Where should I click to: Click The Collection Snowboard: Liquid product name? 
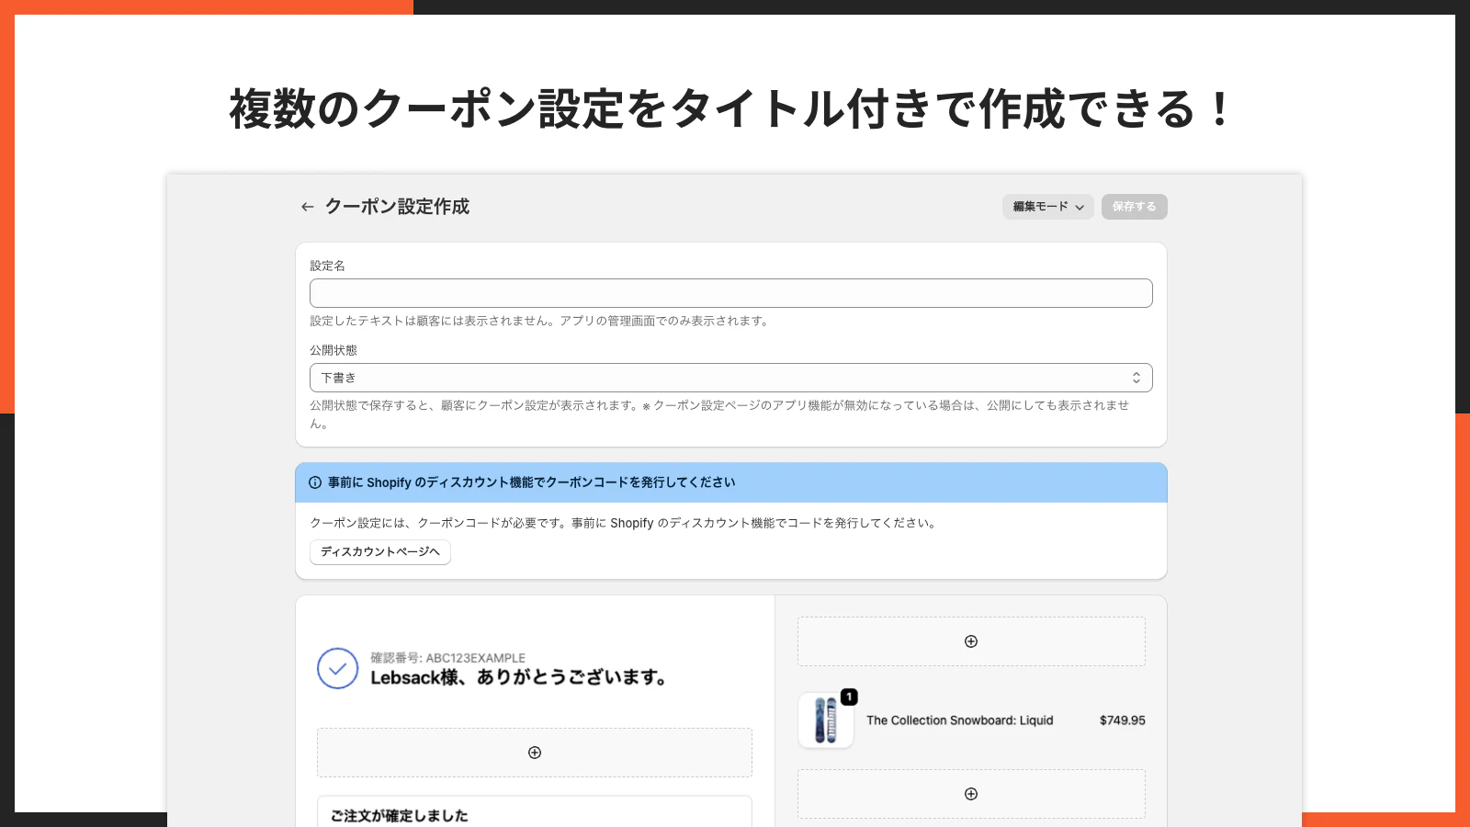pyautogui.click(x=959, y=720)
